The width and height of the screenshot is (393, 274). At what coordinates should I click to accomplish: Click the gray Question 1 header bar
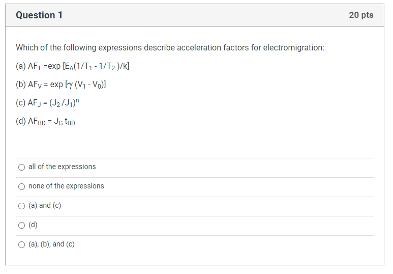pos(195,15)
